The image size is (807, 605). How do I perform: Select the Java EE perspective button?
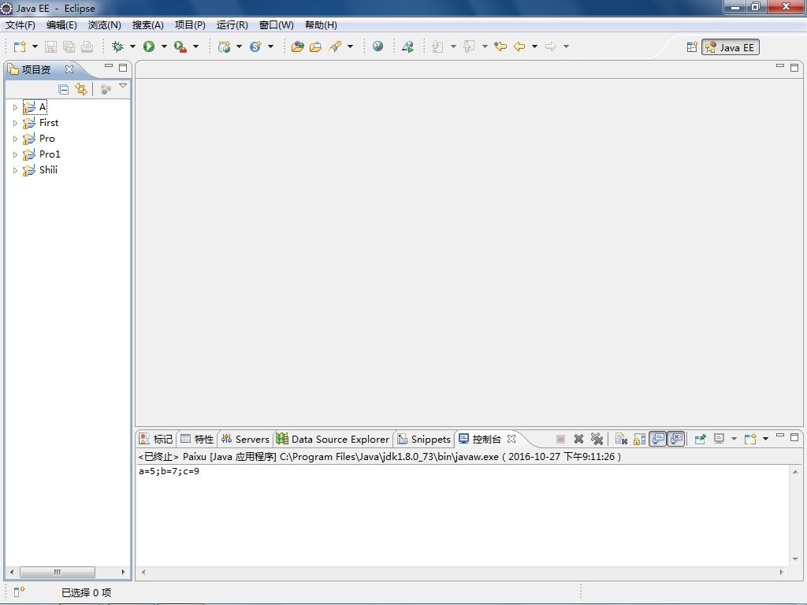click(x=731, y=47)
